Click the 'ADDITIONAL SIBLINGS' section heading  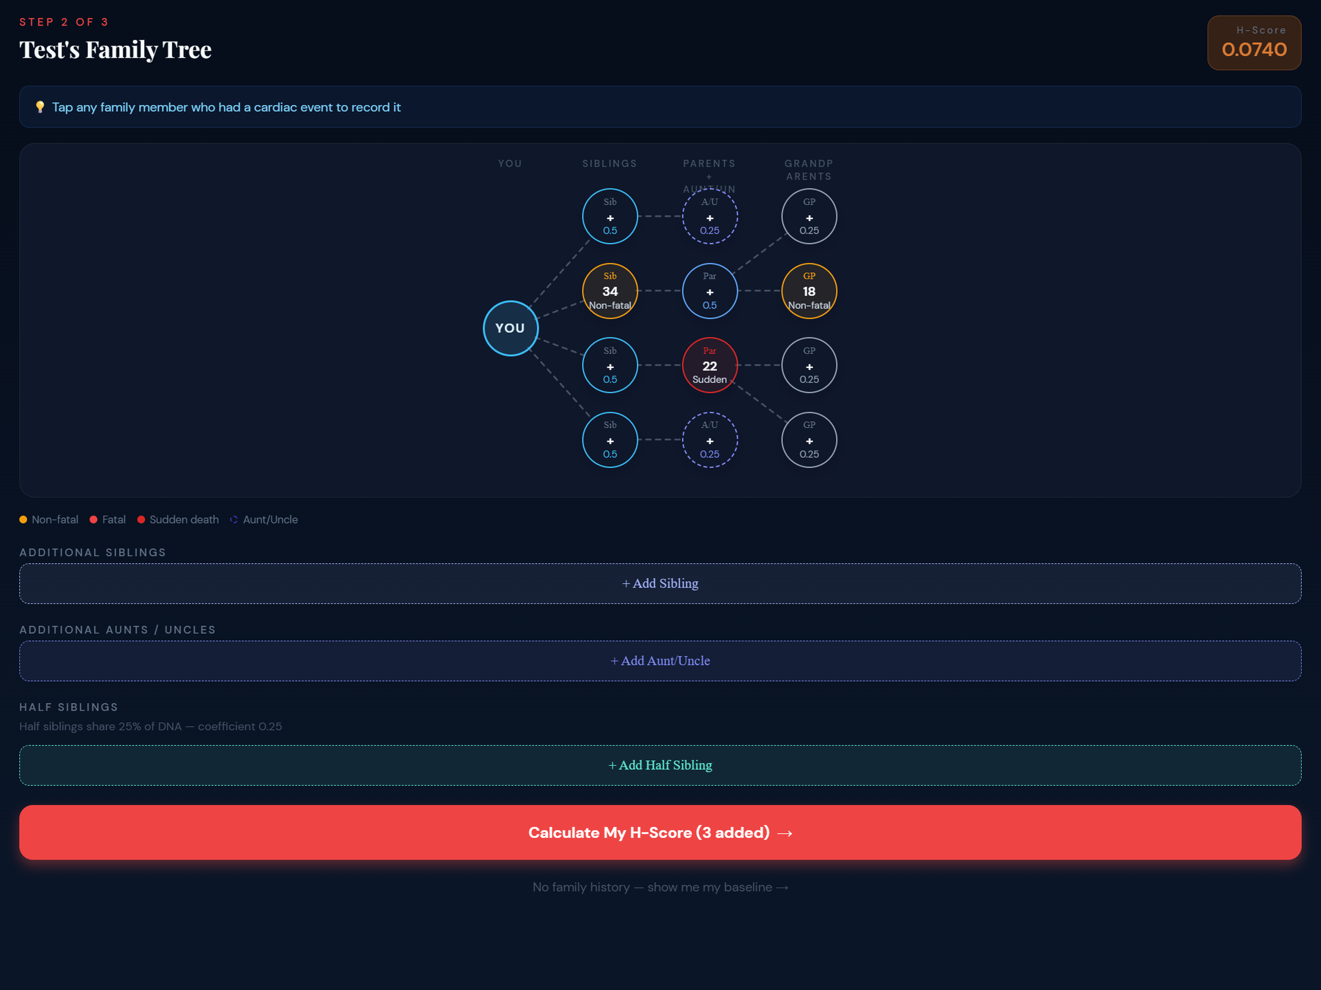click(x=92, y=553)
